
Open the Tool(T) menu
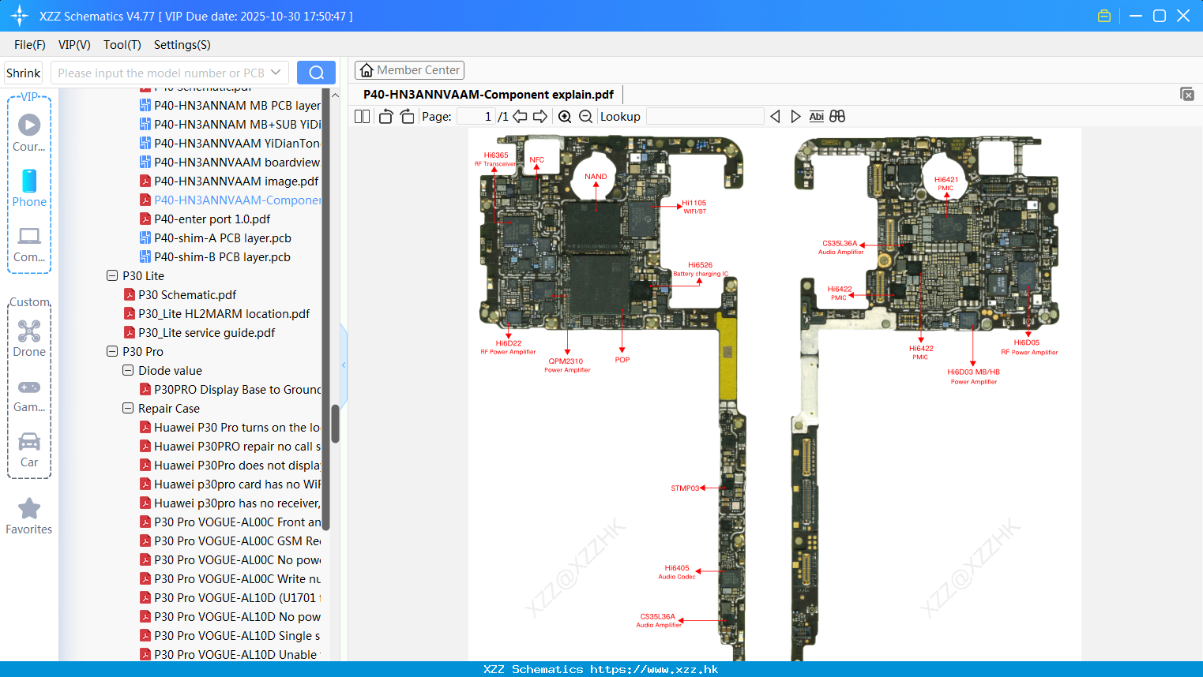coord(122,44)
